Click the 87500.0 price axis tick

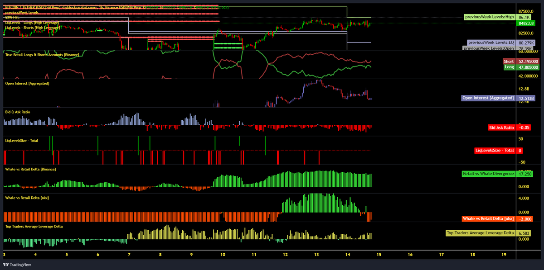(526, 11)
